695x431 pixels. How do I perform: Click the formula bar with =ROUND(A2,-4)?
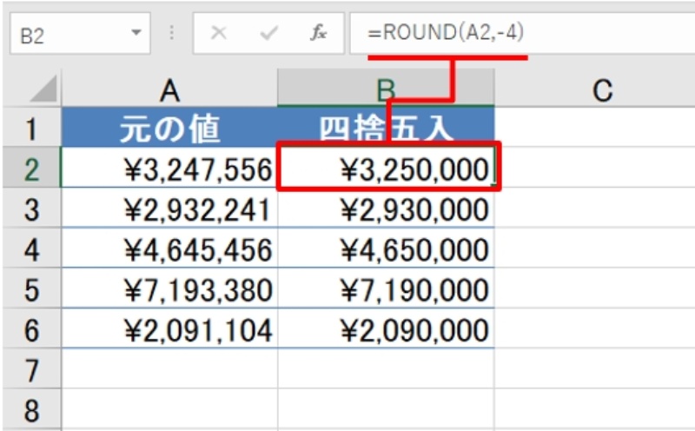tap(521, 35)
